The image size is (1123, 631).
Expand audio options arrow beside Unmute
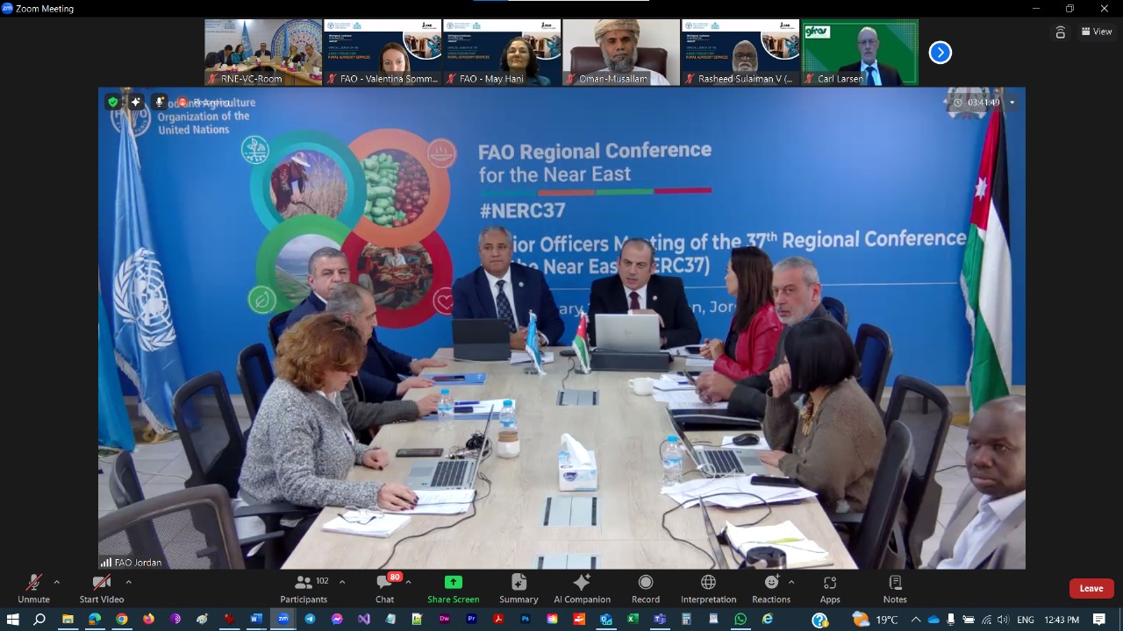click(57, 582)
